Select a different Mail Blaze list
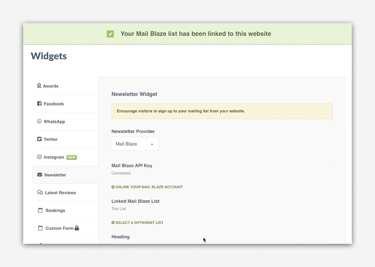Screen dimensions: 375x267 point(139,223)
